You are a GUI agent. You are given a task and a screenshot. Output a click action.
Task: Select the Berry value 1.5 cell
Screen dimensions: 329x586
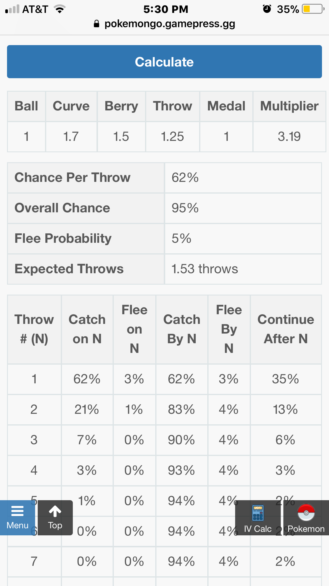(x=121, y=136)
